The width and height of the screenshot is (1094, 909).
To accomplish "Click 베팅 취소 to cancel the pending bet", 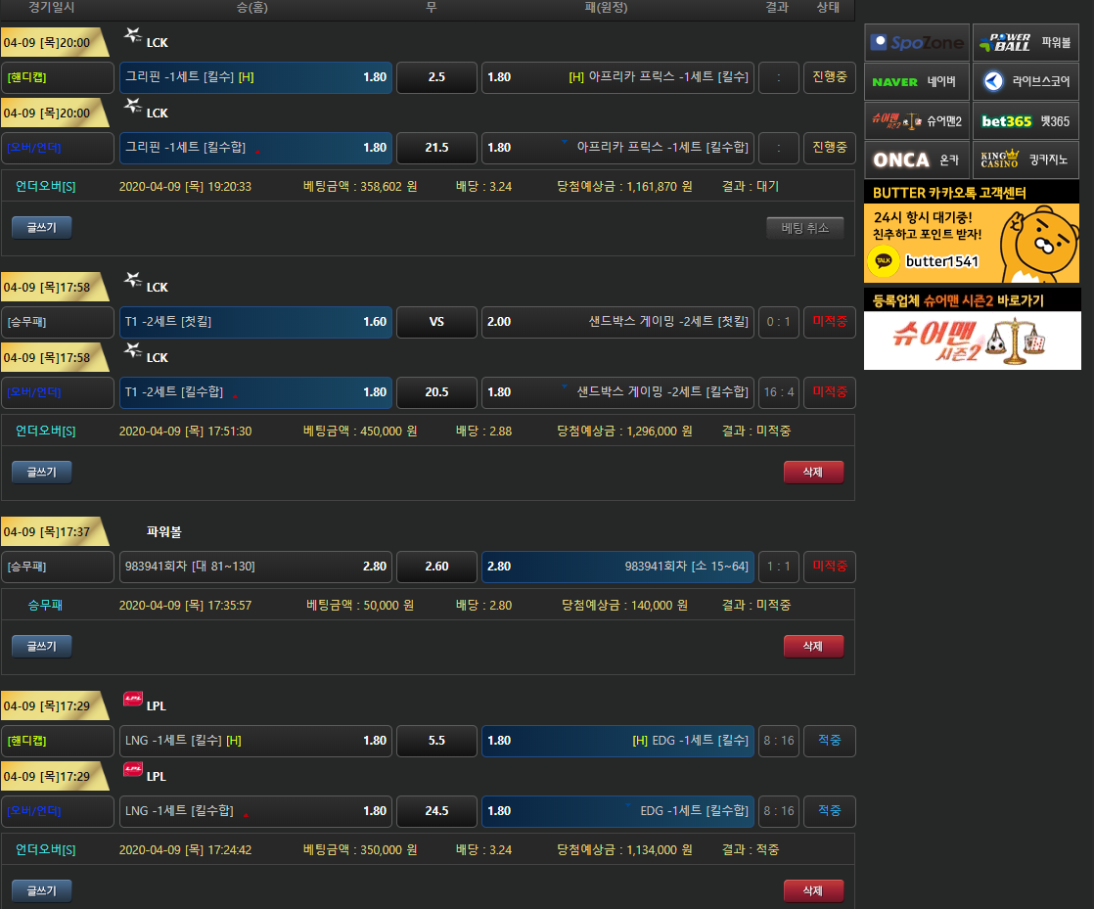I will click(804, 228).
